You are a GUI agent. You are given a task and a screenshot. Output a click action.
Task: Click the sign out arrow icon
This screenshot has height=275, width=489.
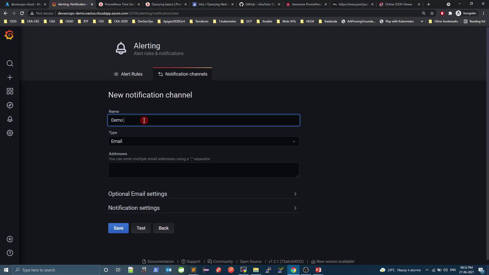coord(10,239)
